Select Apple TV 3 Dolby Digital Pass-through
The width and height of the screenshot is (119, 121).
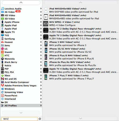pos(81,37)
